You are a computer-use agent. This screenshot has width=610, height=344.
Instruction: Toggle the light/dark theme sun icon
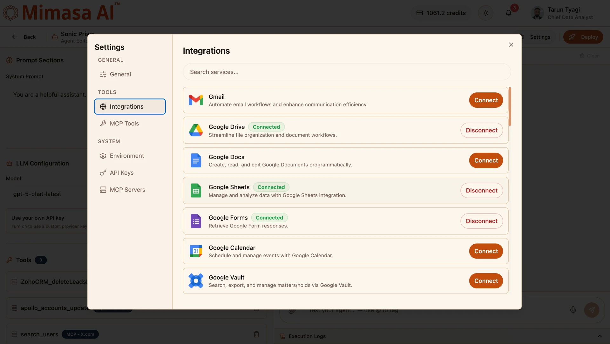tap(485, 13)
